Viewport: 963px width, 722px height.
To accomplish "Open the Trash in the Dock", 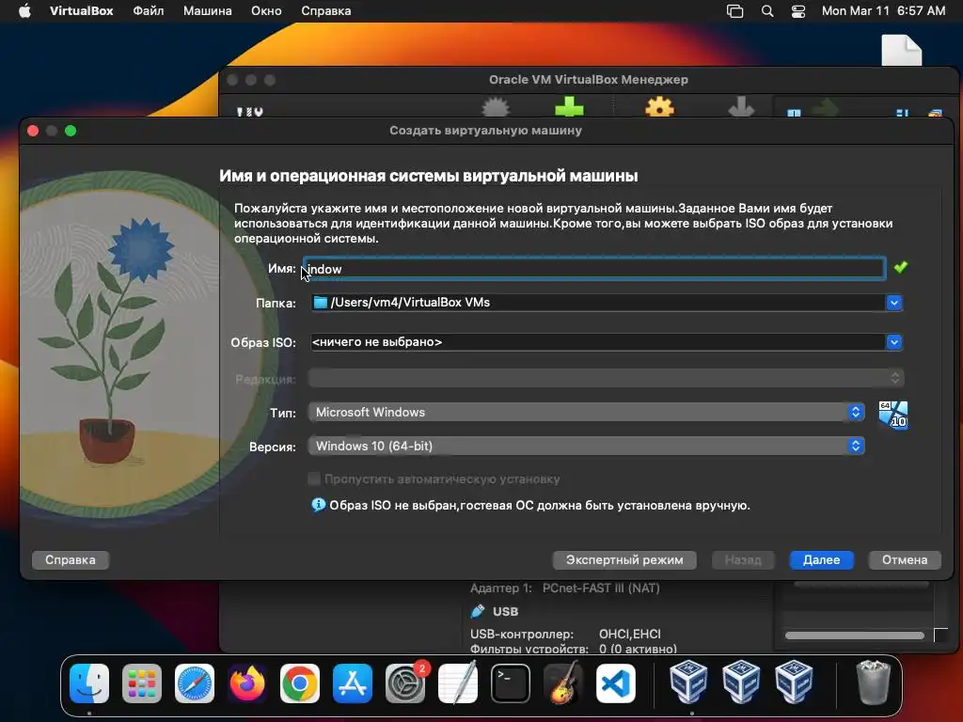I will coord(873,683).
